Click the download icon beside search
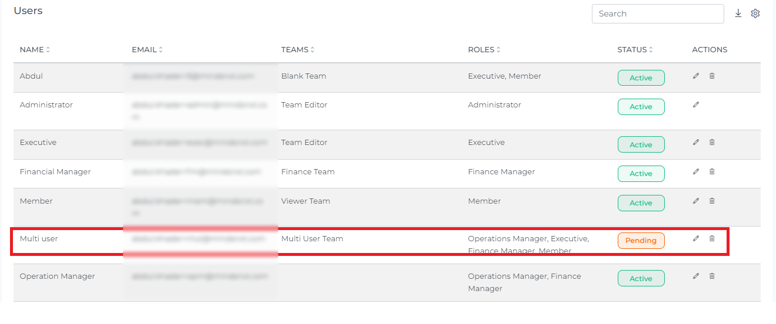This screenshot has width=776, height=324. tap(738, 14)
